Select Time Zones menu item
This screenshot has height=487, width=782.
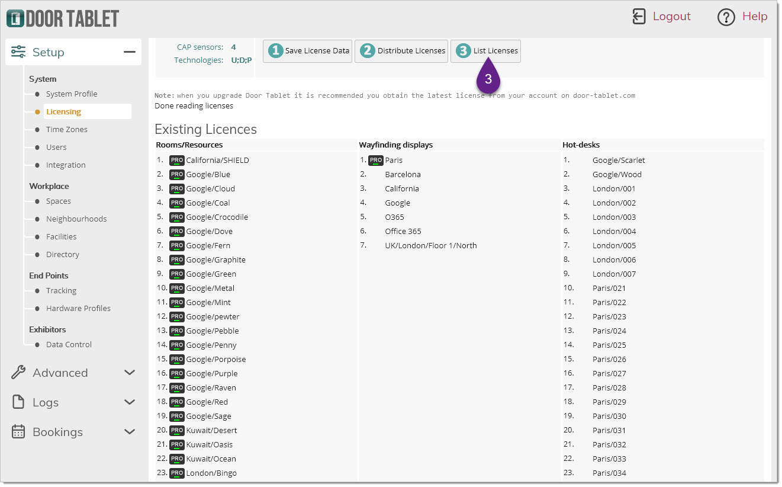67,129
